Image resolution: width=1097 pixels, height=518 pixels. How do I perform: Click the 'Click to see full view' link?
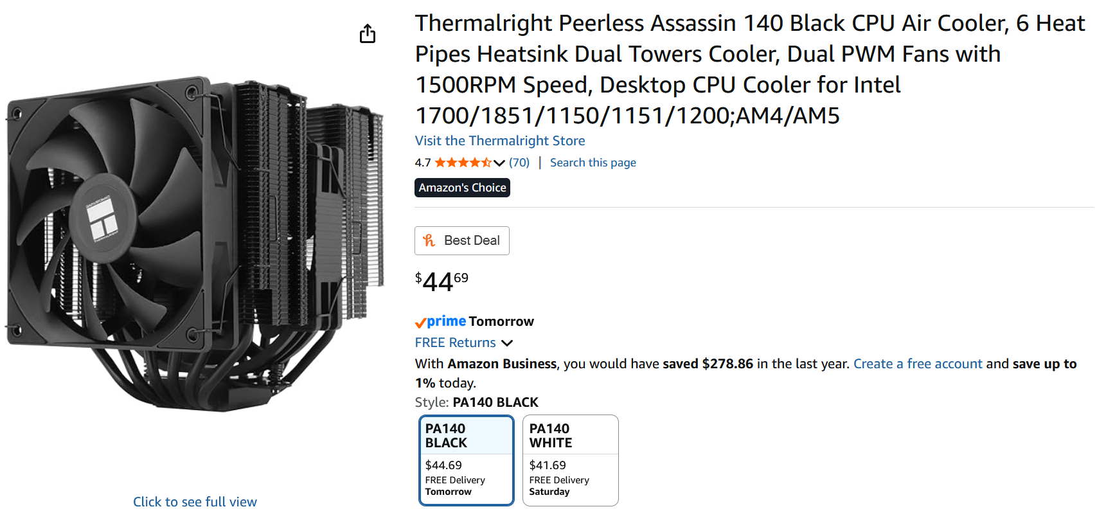[x=195, y=502]
